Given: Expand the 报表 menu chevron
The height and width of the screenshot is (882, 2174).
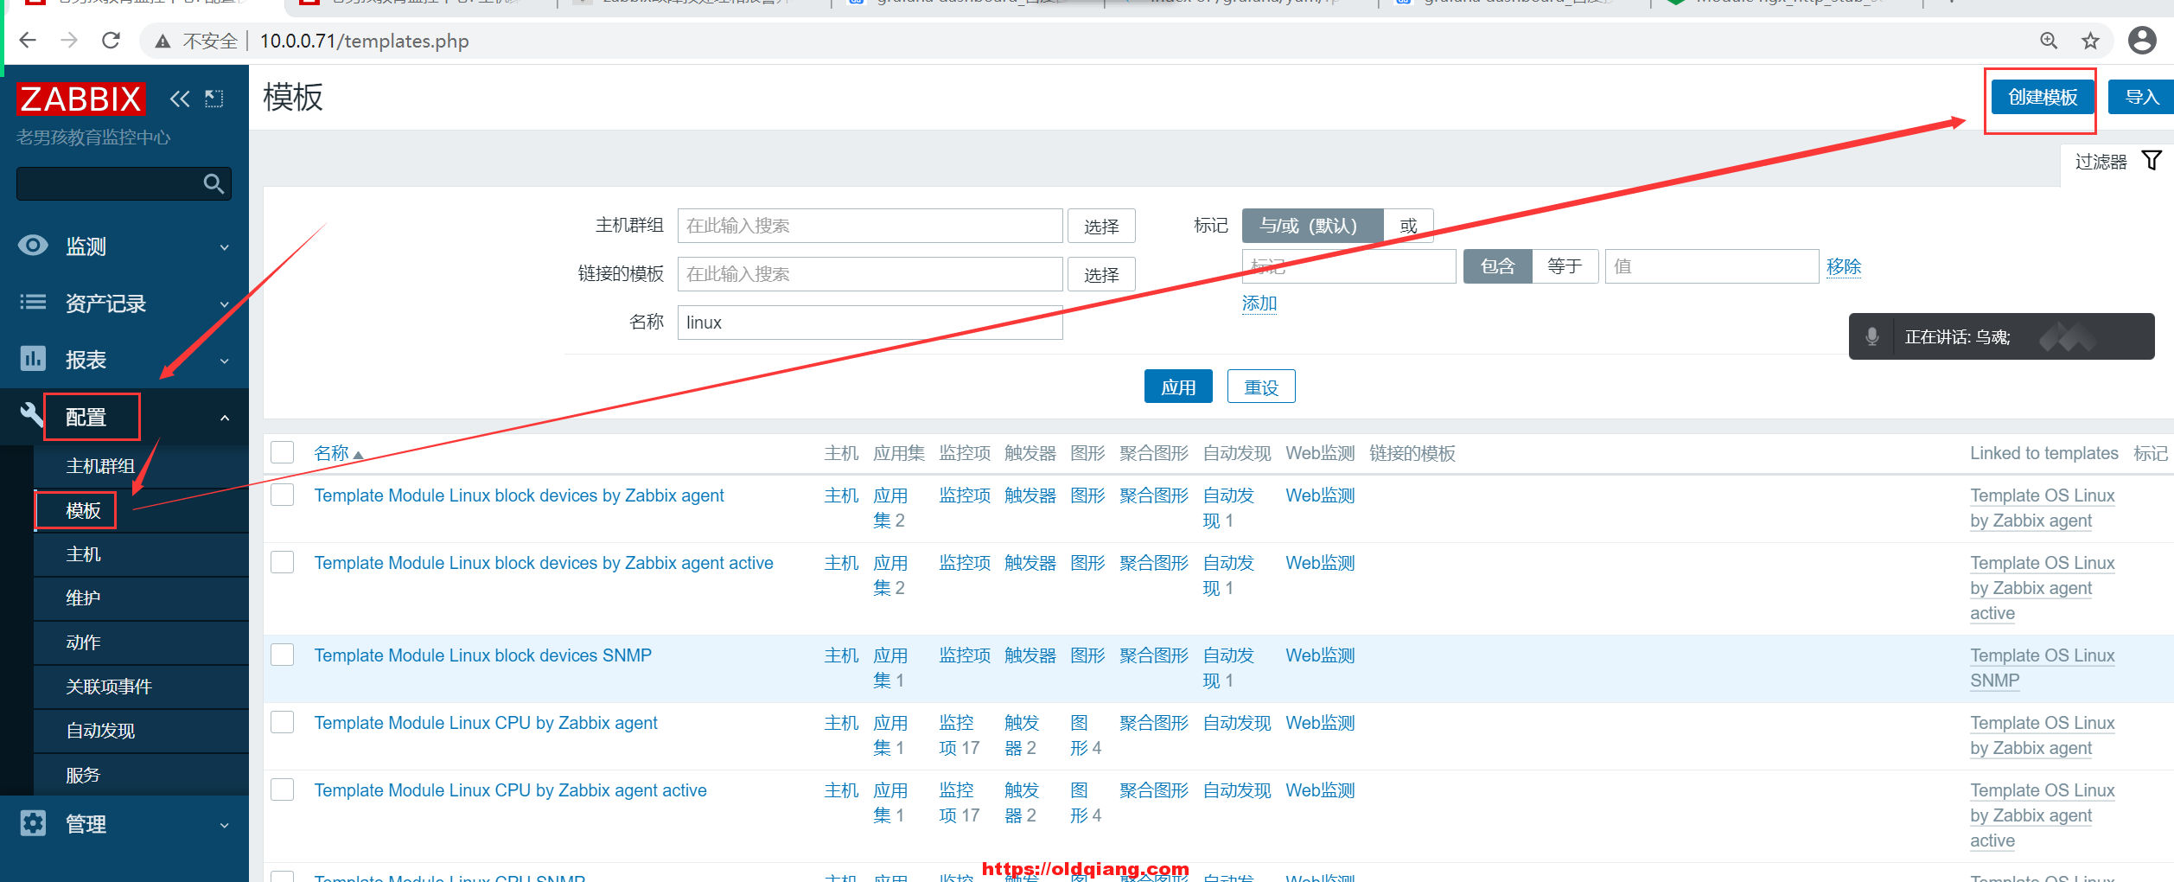Looking at the screenshot, I should click(x=225, y=361).
